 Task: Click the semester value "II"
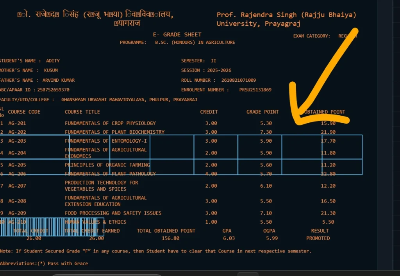214,61
